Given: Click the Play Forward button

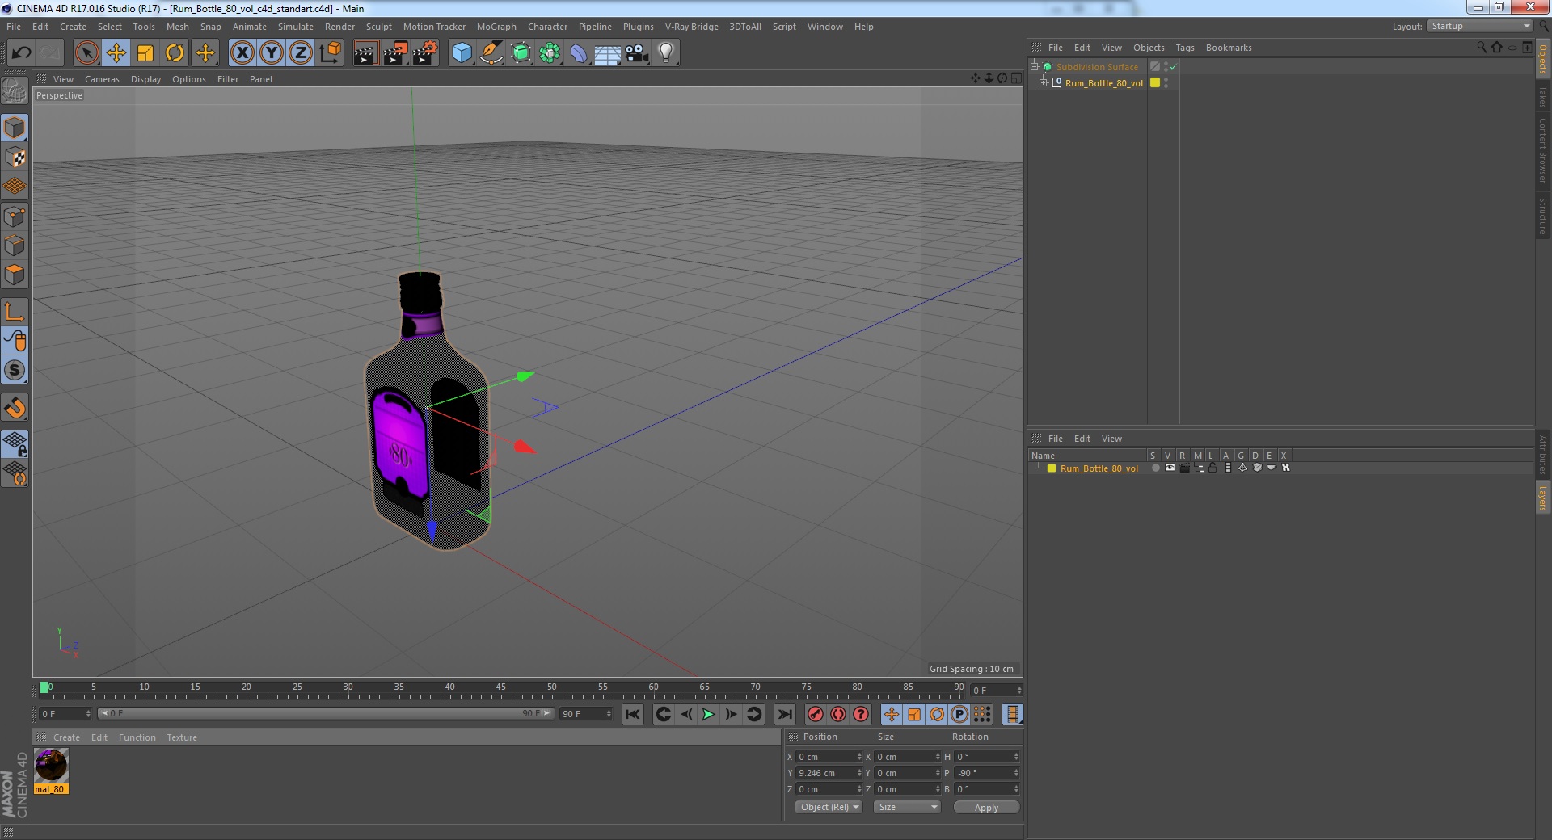Looking at the screenshot, I should [708, 714].
